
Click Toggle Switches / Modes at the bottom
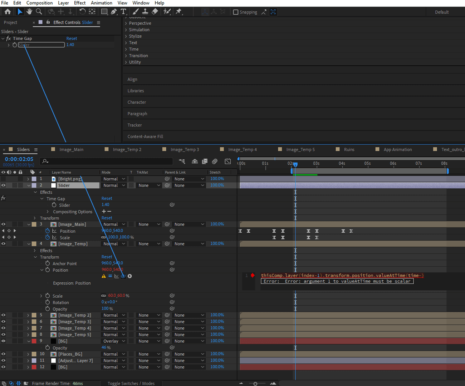pos(131,383)
